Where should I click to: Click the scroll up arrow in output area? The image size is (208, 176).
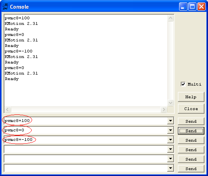[x=170, y=18]
